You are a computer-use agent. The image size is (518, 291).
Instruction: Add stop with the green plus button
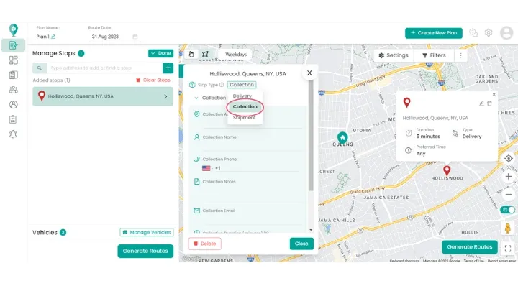(x=168, y=68)
